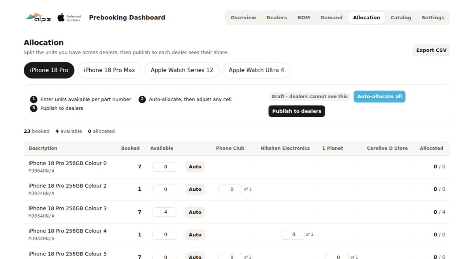This screenshot has height=259, width=474.
Task: Click the Export CSV button
Action: [431, 50]
